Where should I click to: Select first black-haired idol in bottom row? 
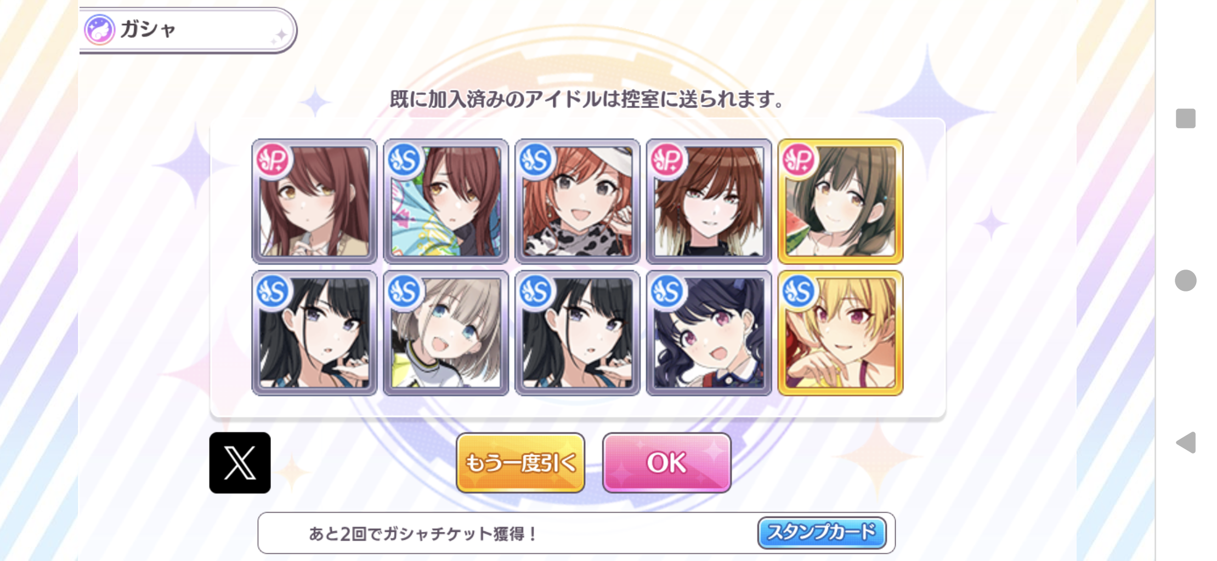pos(314,333)
